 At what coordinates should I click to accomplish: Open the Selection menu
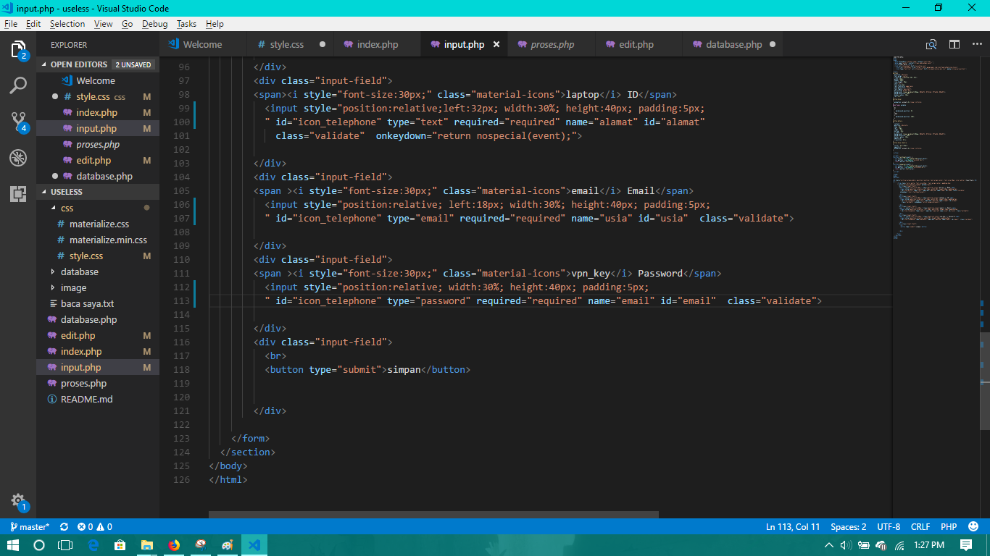click(x=67, y=24)
